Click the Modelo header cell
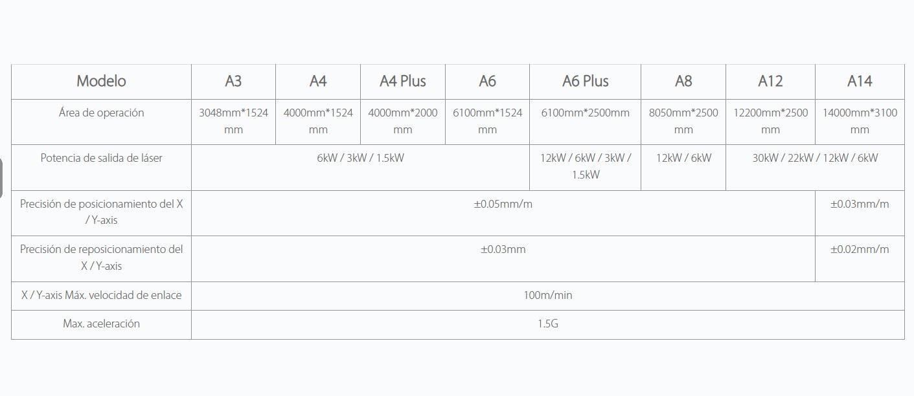Image resolution: width=914 pixels, height=396 pixels. pyautogui.click(x=101, y=82)
